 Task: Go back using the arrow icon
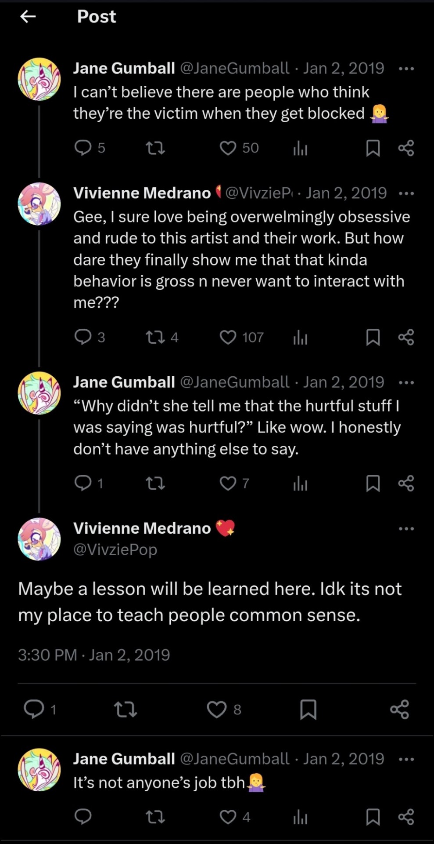[28, 17]
